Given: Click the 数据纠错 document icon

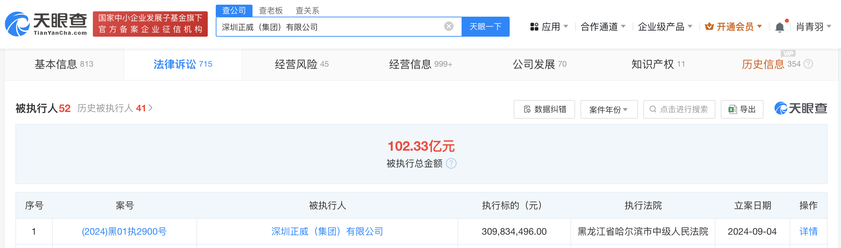Looking at the screenshot, I should click(527, 109).
